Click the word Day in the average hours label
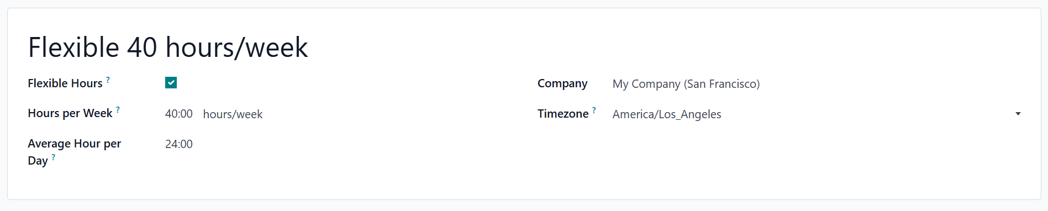The image size is (1048, 211). click(x=38, y=161)
